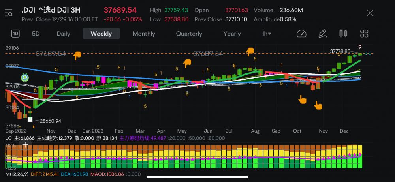
Task: Click the Open value 37701.63
Action: [237, 10]
